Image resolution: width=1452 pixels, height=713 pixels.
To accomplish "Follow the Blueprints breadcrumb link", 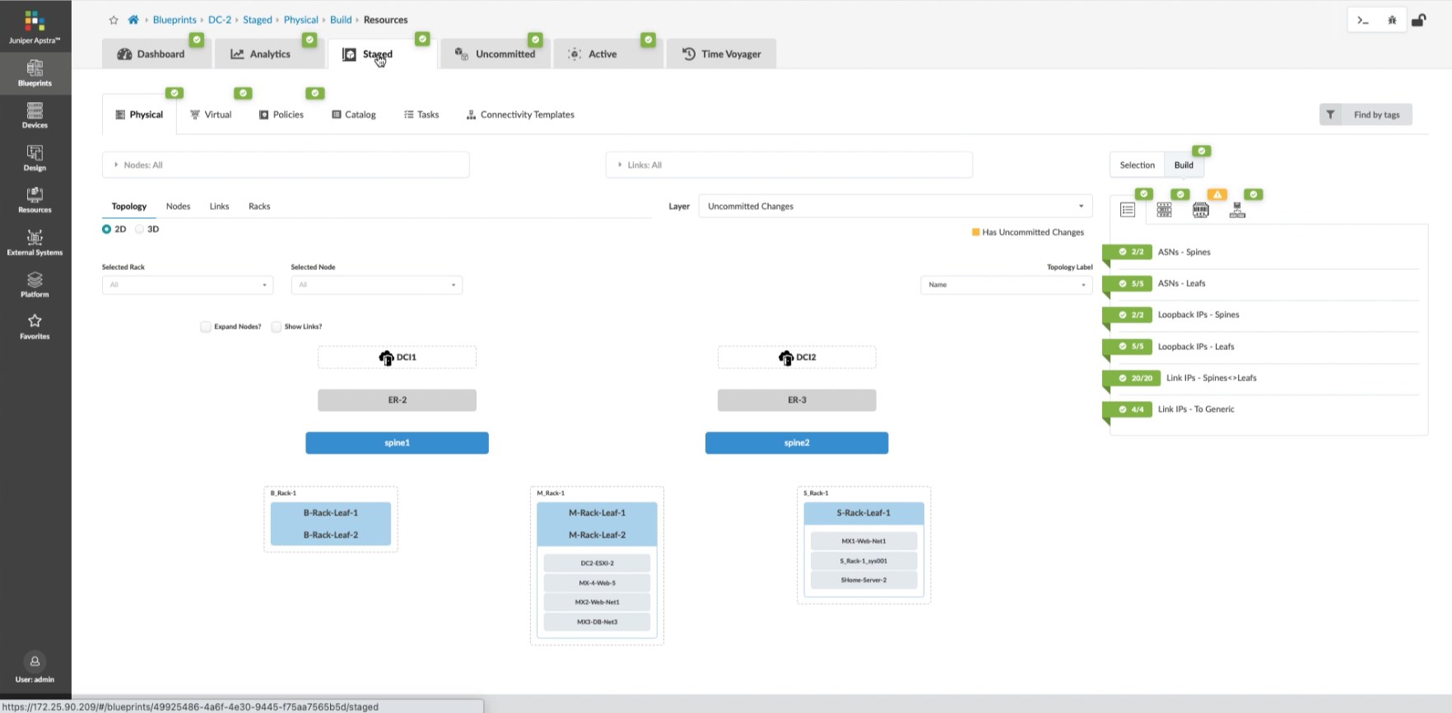I will 175,20.
